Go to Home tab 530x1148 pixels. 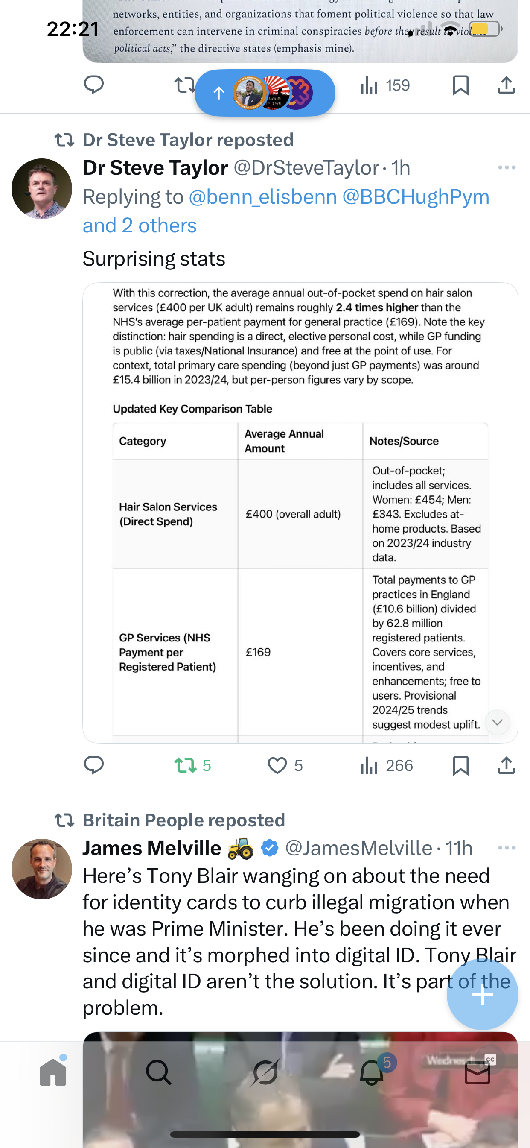coord(53,1072)
